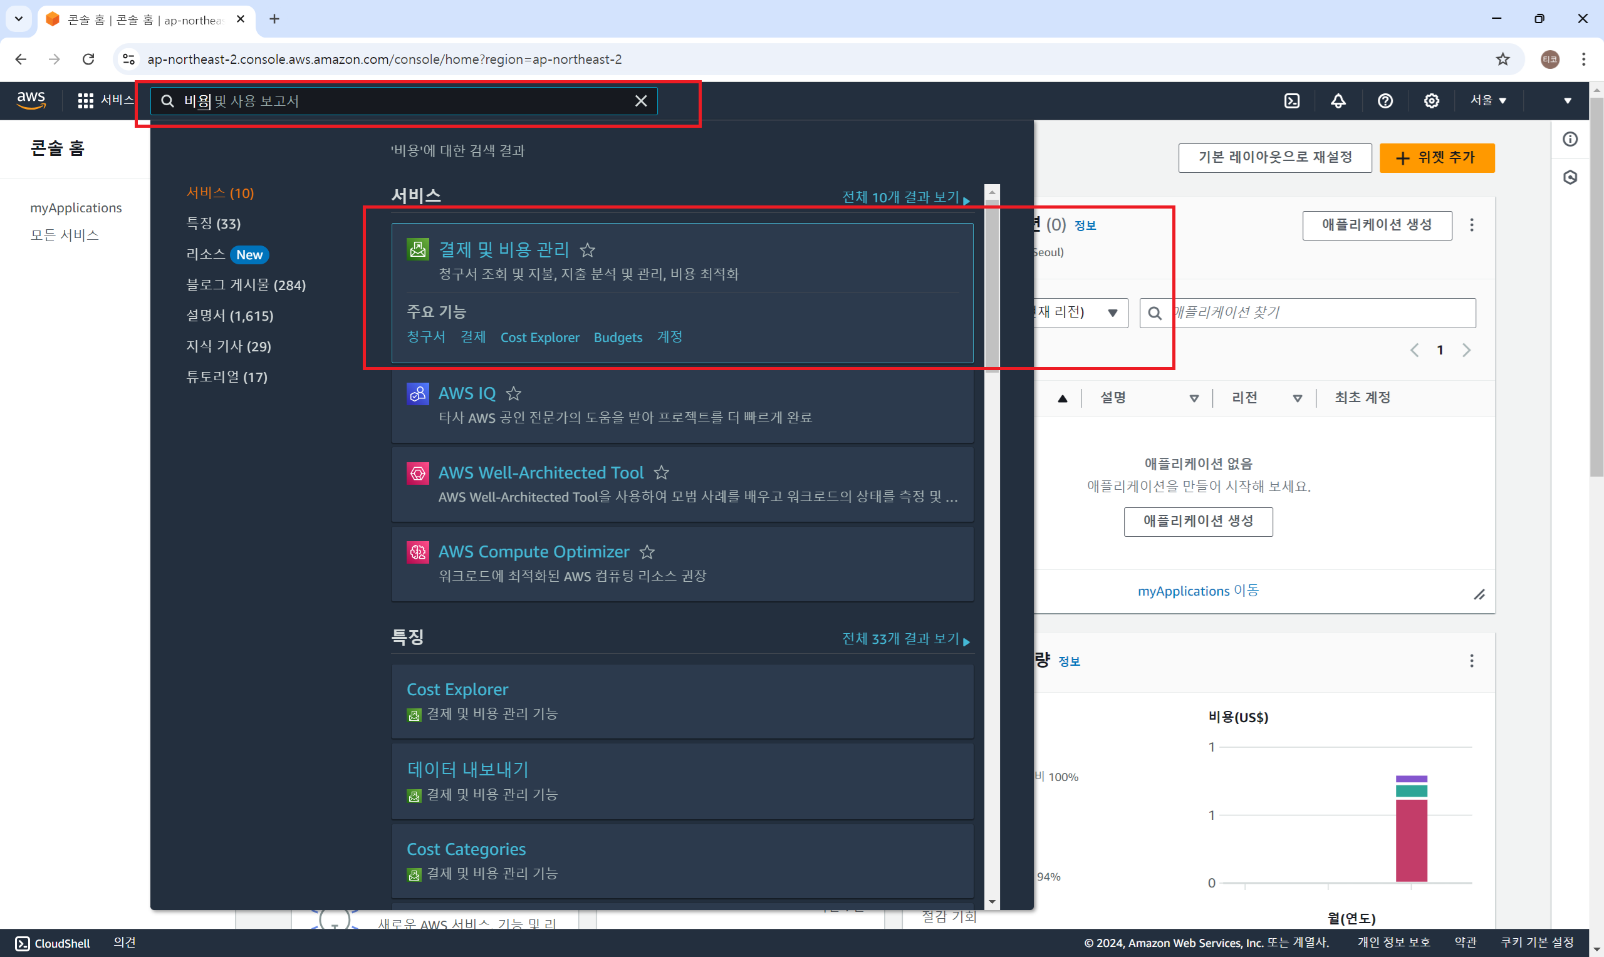This screenshot has width=1604, height=957.
Task: Open Chrome tab search chevron
Action: [19, 19]
